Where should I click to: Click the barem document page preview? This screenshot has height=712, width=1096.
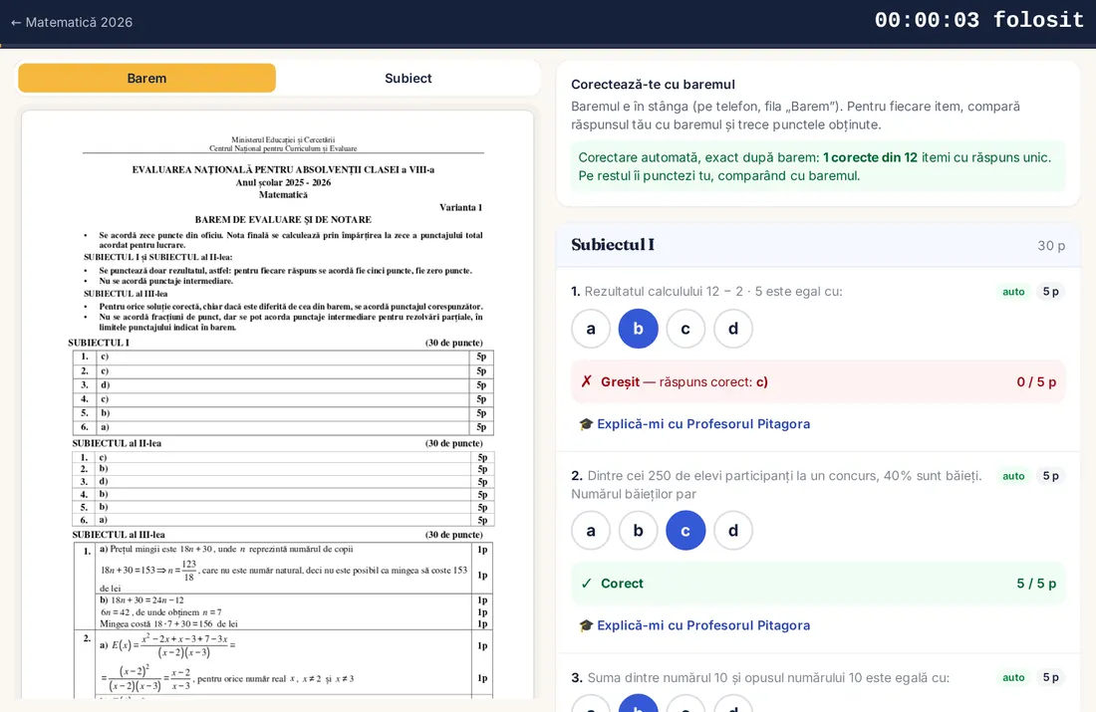[x=278, y=404]
